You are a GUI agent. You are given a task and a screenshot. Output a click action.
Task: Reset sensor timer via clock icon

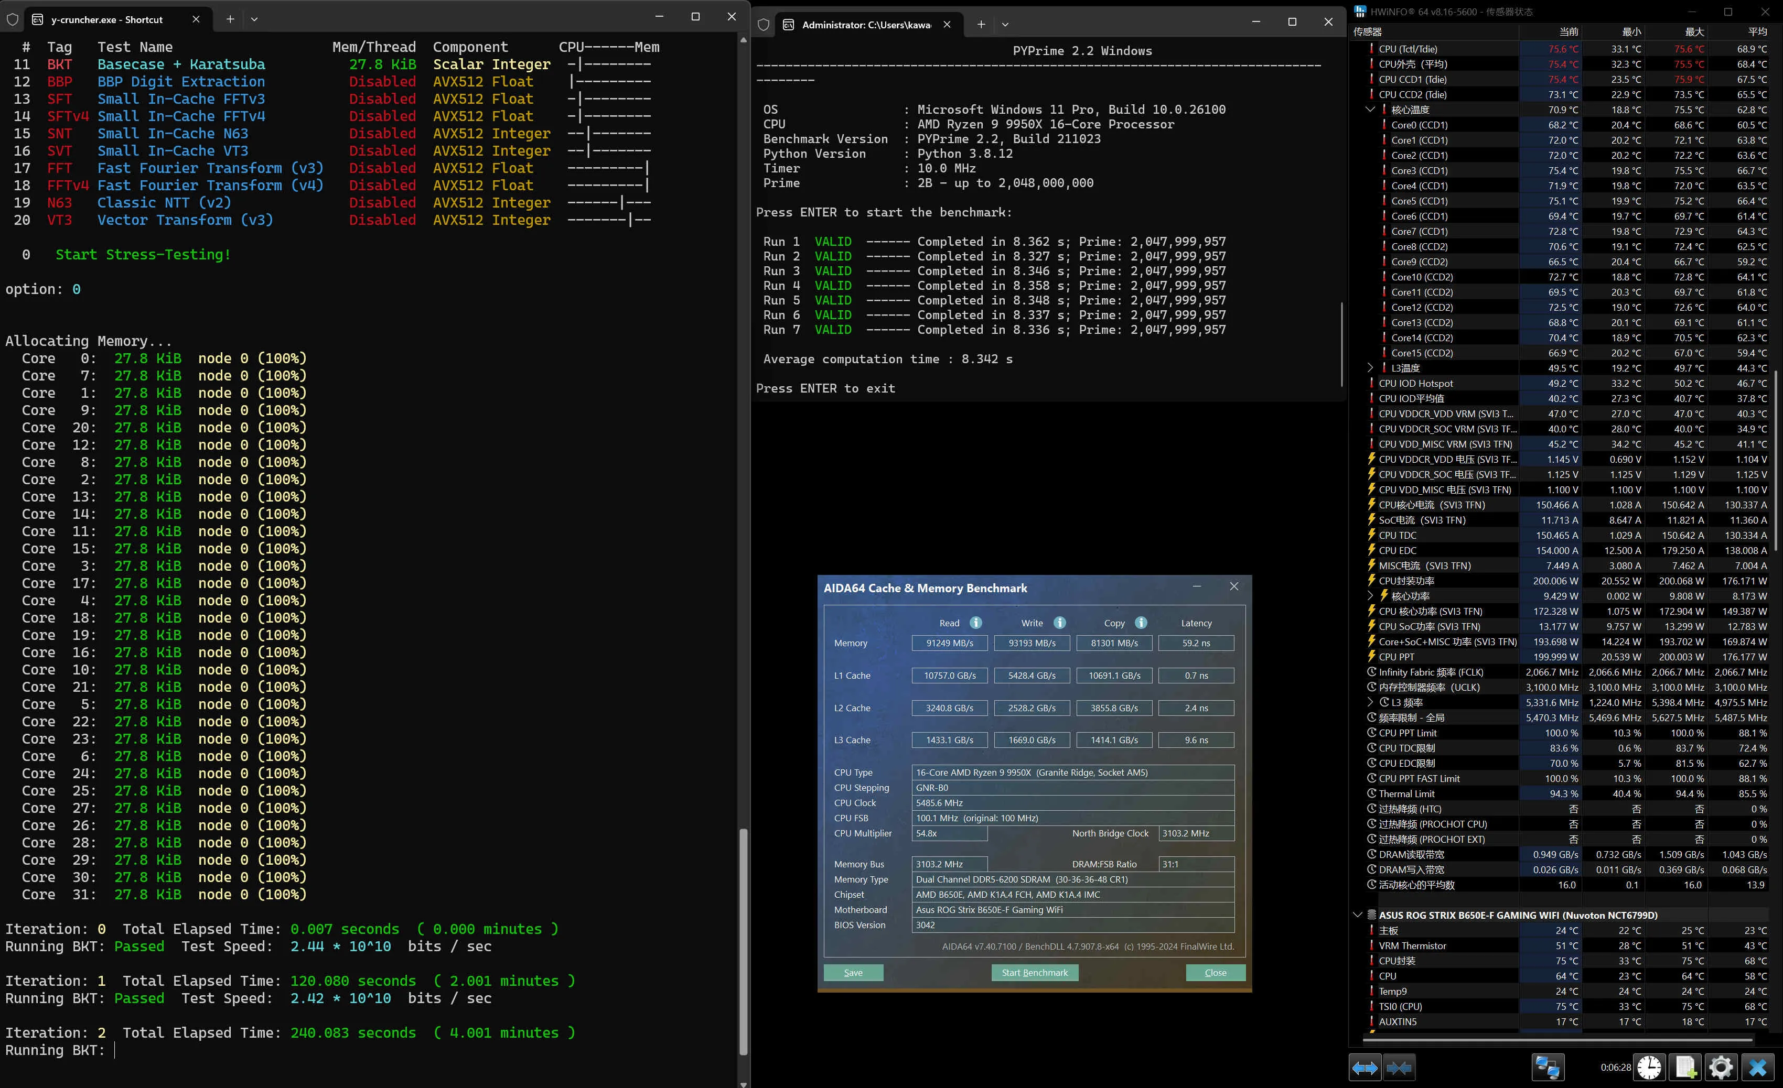[x=1649, y=1068]
